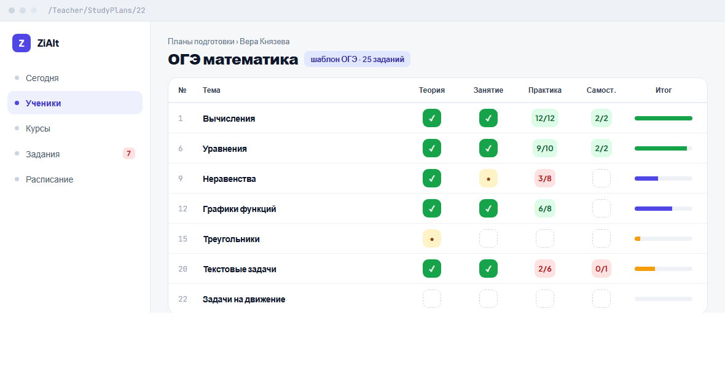Viewport: 725px width, 365px height.
Task: Click the Вера Князева breadcrumb
Action: click(x=264, y=42)
